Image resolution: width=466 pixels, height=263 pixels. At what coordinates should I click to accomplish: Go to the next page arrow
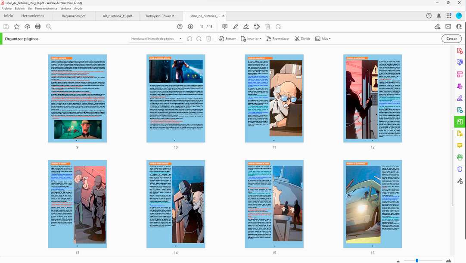(190, 27)
